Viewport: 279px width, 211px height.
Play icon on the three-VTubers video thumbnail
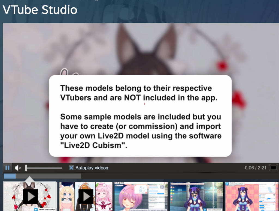coord(86,196)
